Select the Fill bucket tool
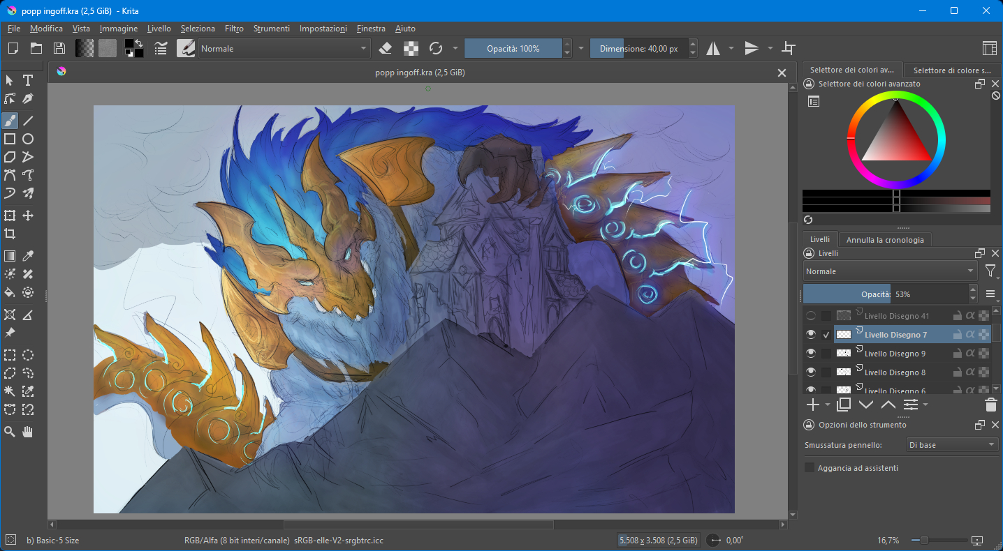1003x551 pixels. pos(10,292)
